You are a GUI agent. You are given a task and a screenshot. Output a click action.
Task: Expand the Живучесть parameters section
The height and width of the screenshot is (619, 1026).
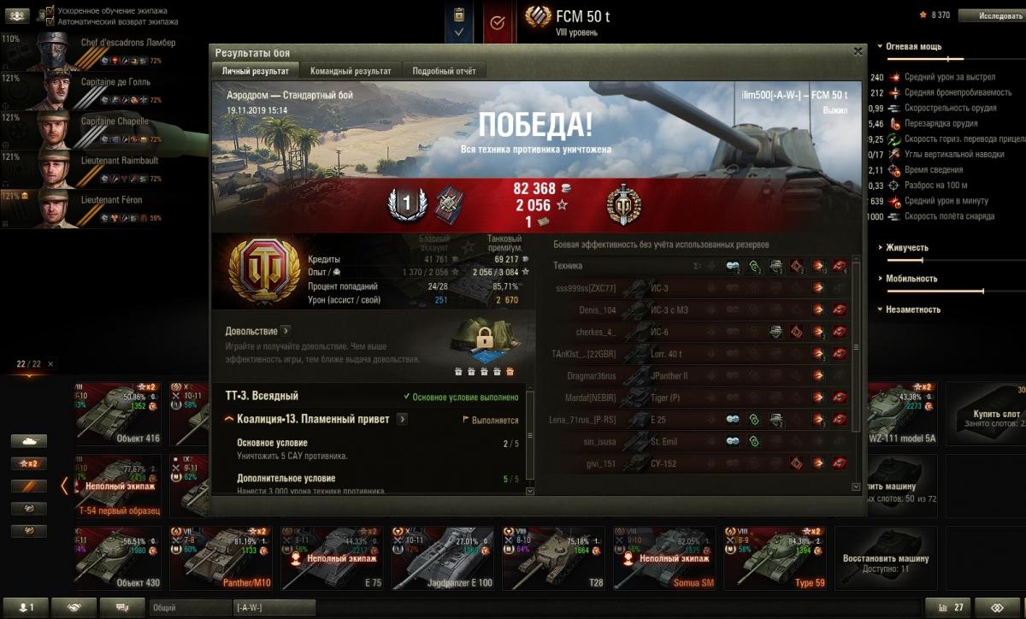click(x=906, y=248)
